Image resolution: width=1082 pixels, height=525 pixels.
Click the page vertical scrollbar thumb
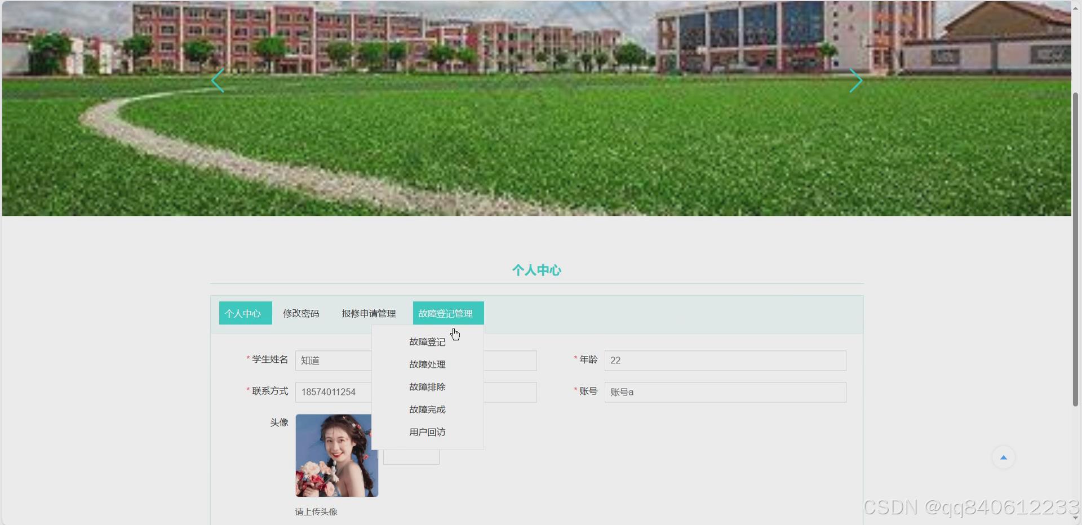[x=1075, y=249]
